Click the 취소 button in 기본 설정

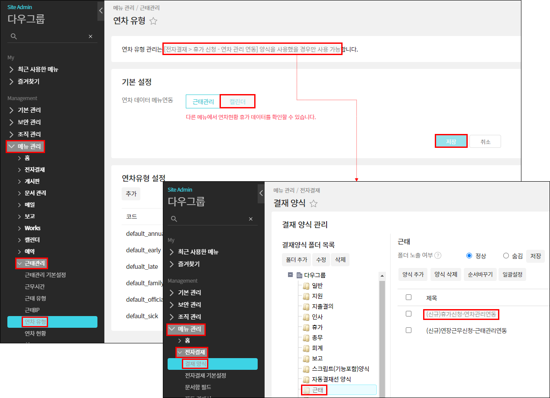point(485,142)
